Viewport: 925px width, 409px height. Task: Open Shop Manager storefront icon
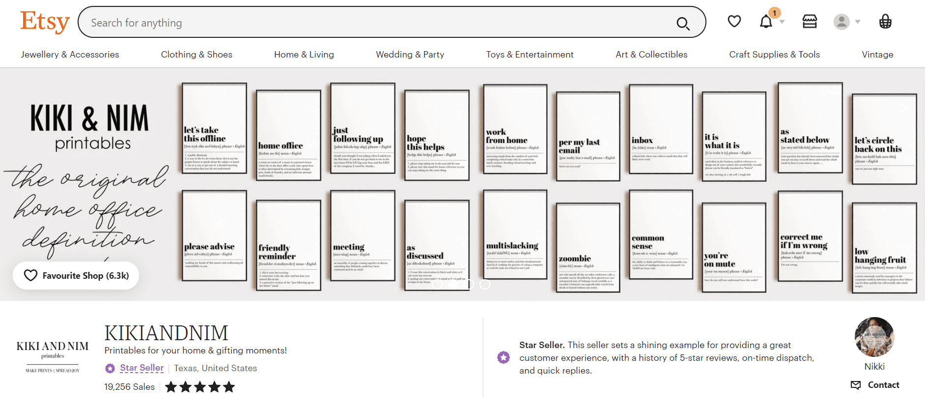pyautogui.click(x=810, y=21)
